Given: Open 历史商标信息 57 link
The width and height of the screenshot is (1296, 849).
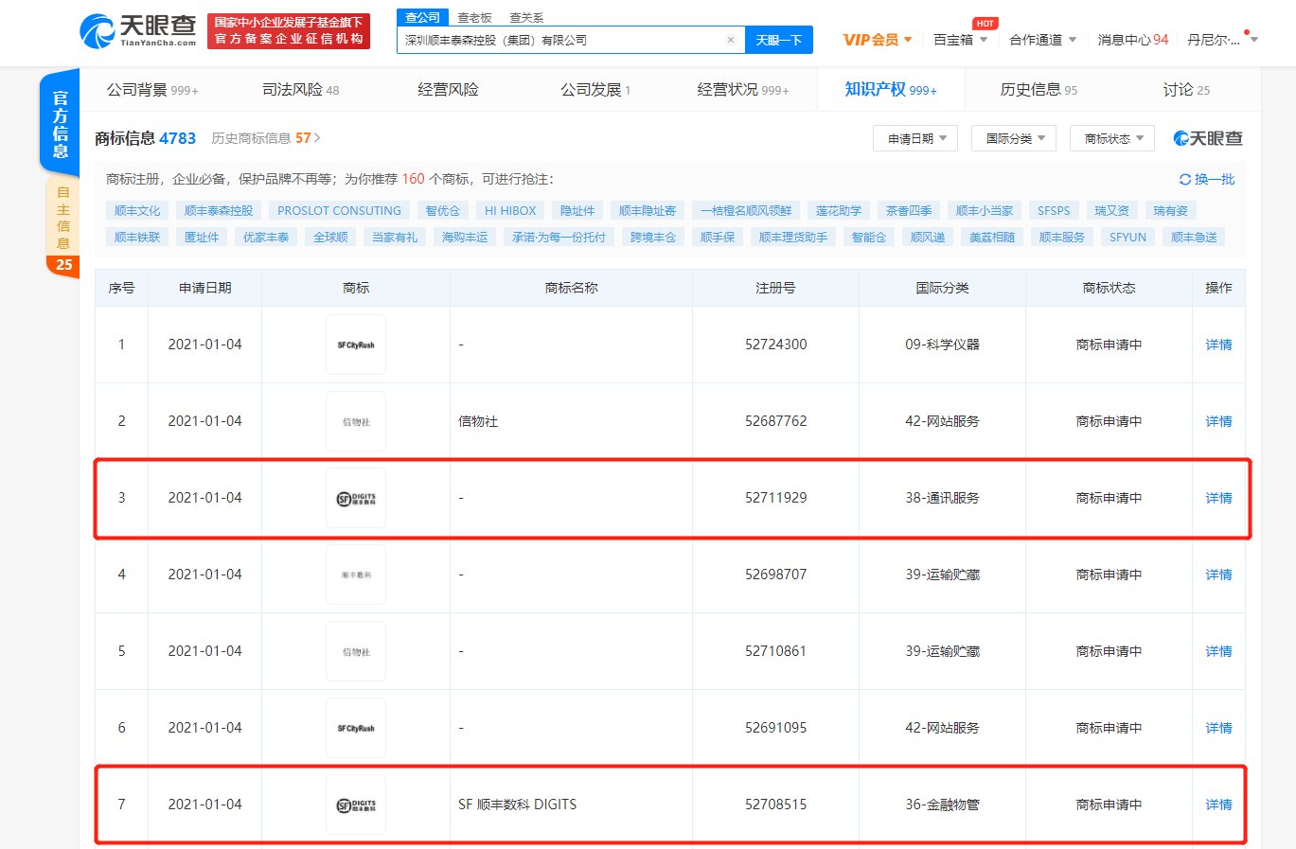Looking at the screenshot, I should coord(265,138).
